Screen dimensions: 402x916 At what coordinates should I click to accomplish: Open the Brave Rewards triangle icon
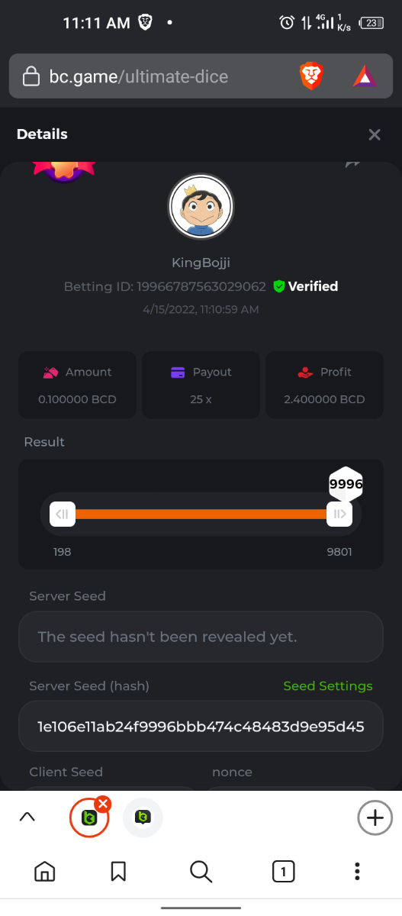[x=364, y=76]
